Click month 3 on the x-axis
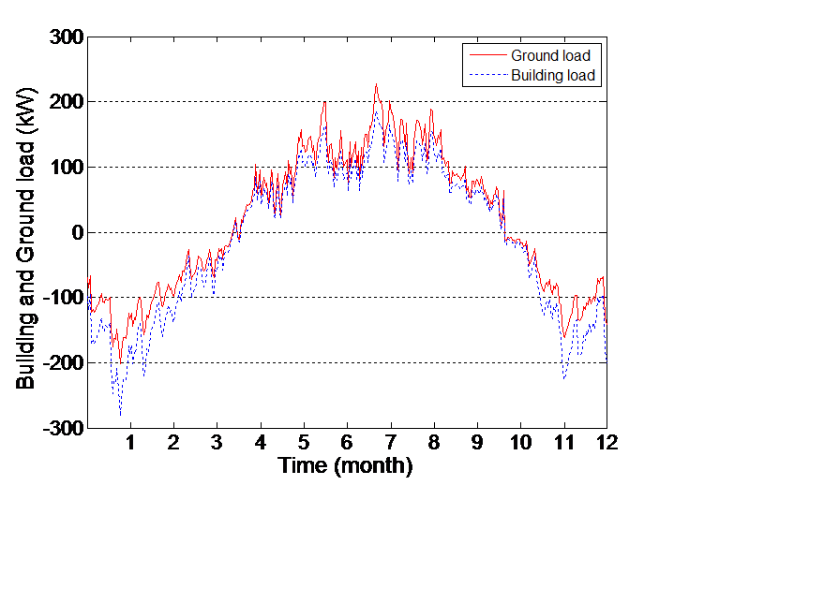Viewport: 839px width, 603px height. pos(217,443)
